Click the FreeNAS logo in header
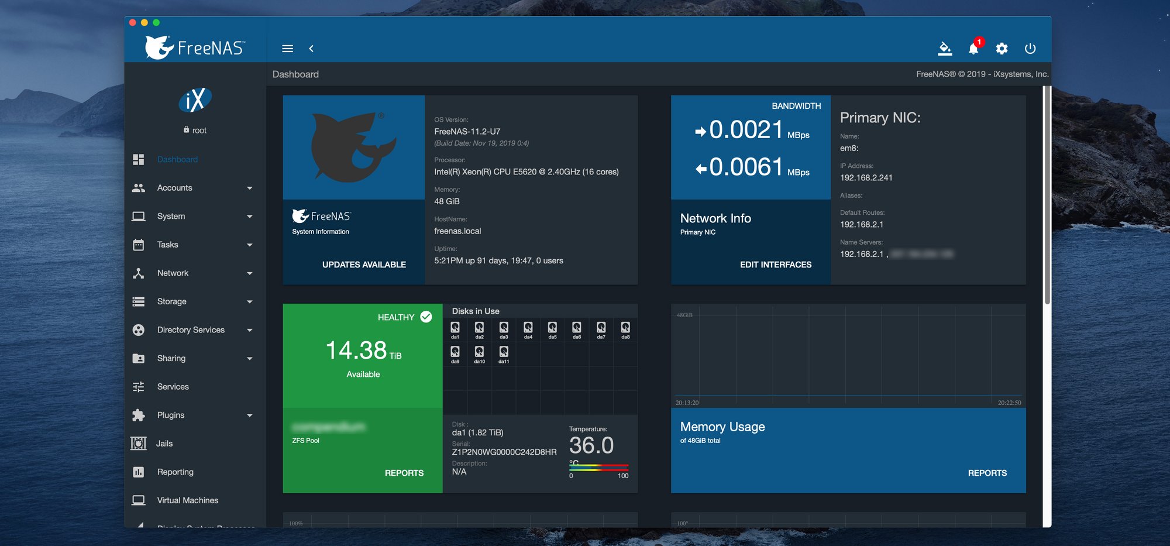This screenshot has width=1170, height=546. [x=195, y=47]
